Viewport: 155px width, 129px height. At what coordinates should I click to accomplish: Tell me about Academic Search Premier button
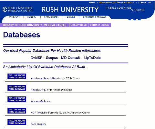coord(17,76)
